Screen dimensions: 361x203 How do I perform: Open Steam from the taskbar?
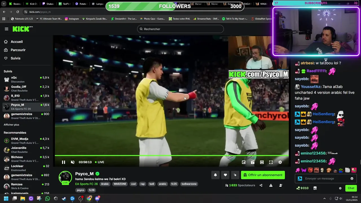coord(64,198)
